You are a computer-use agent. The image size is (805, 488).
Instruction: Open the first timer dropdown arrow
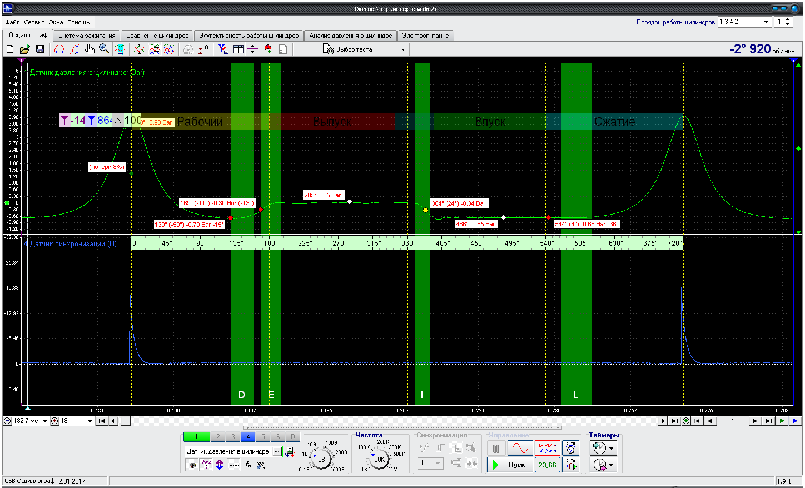(x=612, y=448)
